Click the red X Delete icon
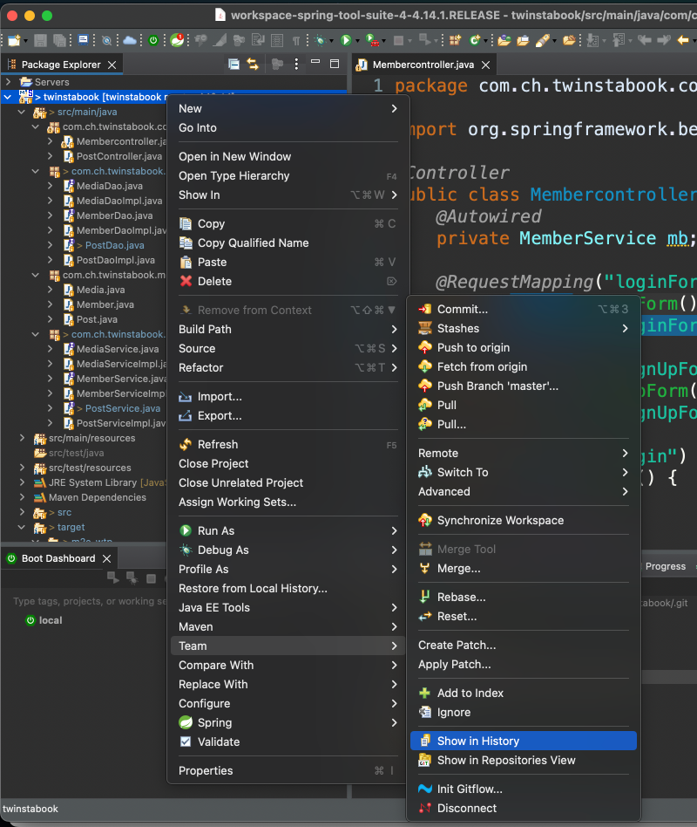The height and width of the screenshot is (827, 697). coord(186,281)
